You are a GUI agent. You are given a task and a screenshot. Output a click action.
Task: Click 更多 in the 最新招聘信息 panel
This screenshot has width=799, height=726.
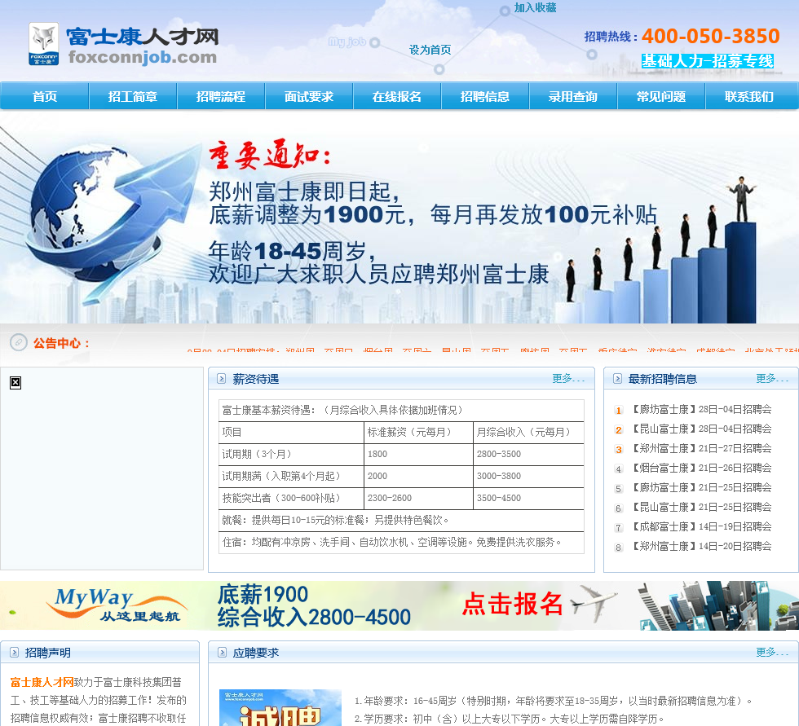click(x=772, y=378)
